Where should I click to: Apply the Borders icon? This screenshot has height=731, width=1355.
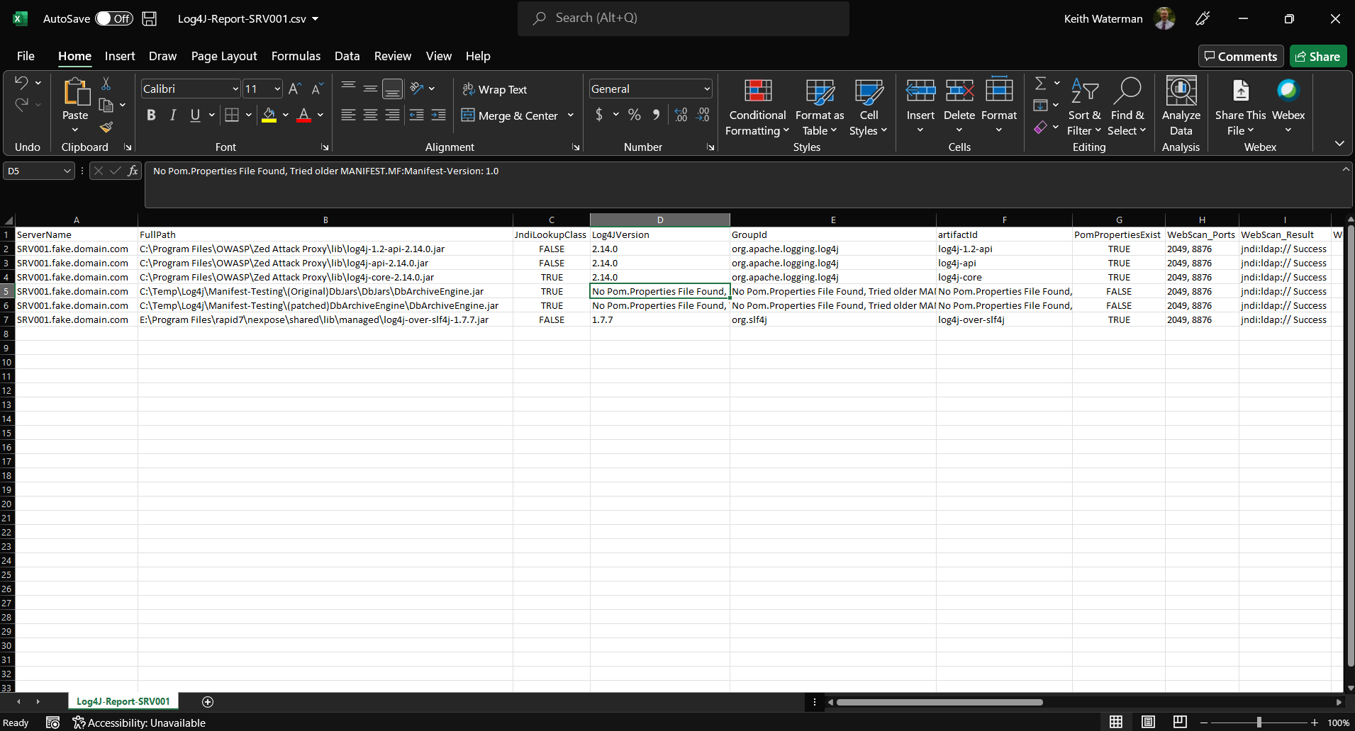click(232, 115)
